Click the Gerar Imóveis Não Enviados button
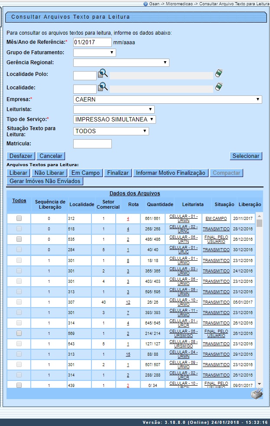 click(45, 181)
